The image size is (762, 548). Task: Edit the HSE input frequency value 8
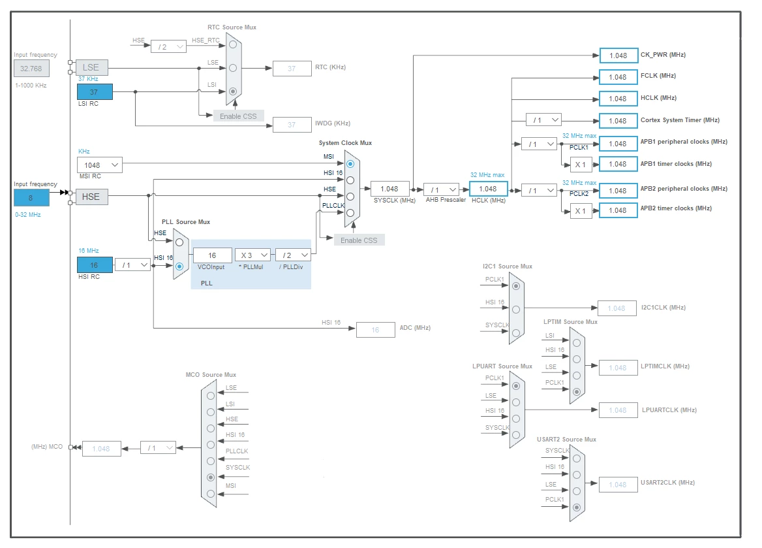click(31, 198)
